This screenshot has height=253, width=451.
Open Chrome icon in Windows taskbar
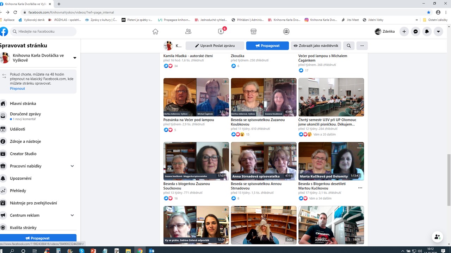140,251
